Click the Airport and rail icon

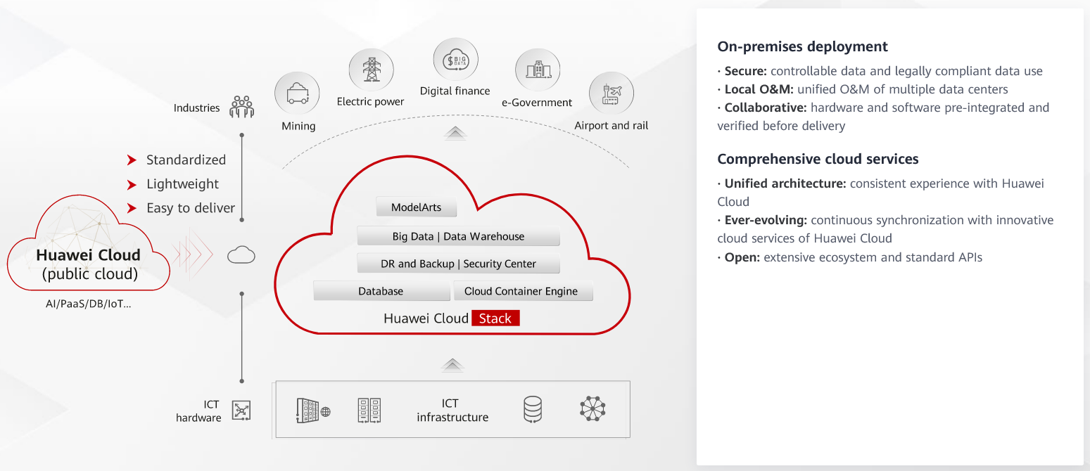(611, 94)
